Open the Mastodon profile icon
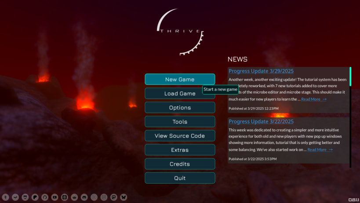 tap(114, 197)
